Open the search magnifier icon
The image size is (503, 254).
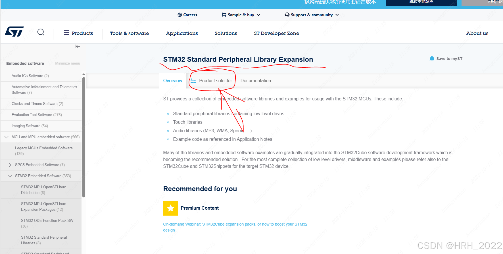(41, 32)
